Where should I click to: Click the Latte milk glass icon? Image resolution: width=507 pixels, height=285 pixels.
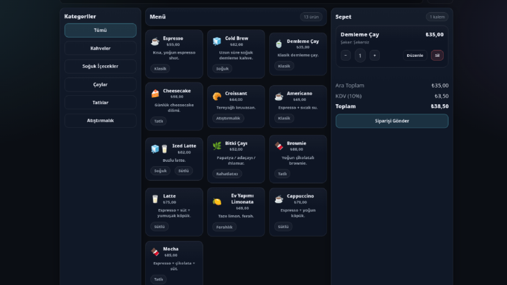(155, 199)
